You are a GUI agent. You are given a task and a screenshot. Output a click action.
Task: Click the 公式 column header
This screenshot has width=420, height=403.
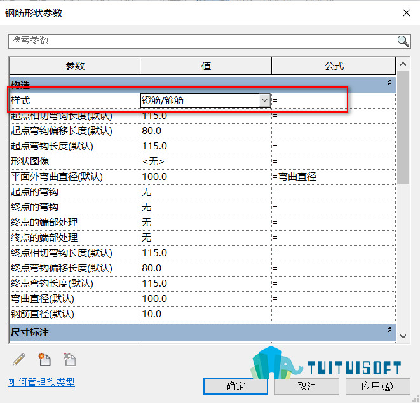[x=334, y=65]
